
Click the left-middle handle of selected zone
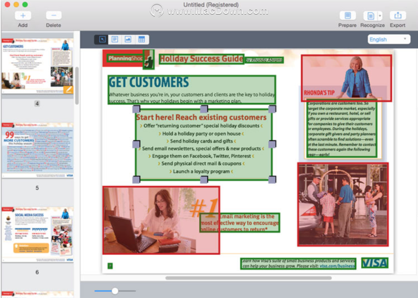[136, 144]
